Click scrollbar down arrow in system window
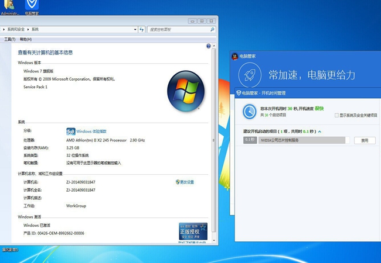Image resolution: width=381 pixels, height=263 pixels. (214, 240)
